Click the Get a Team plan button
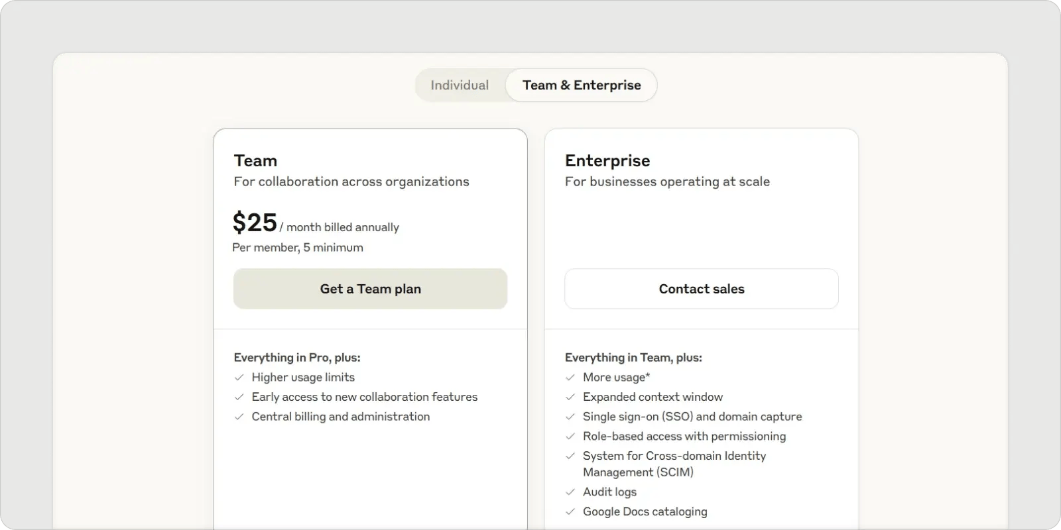The image size is (1061, 530). pyautogui.click(x=370, y=289)
